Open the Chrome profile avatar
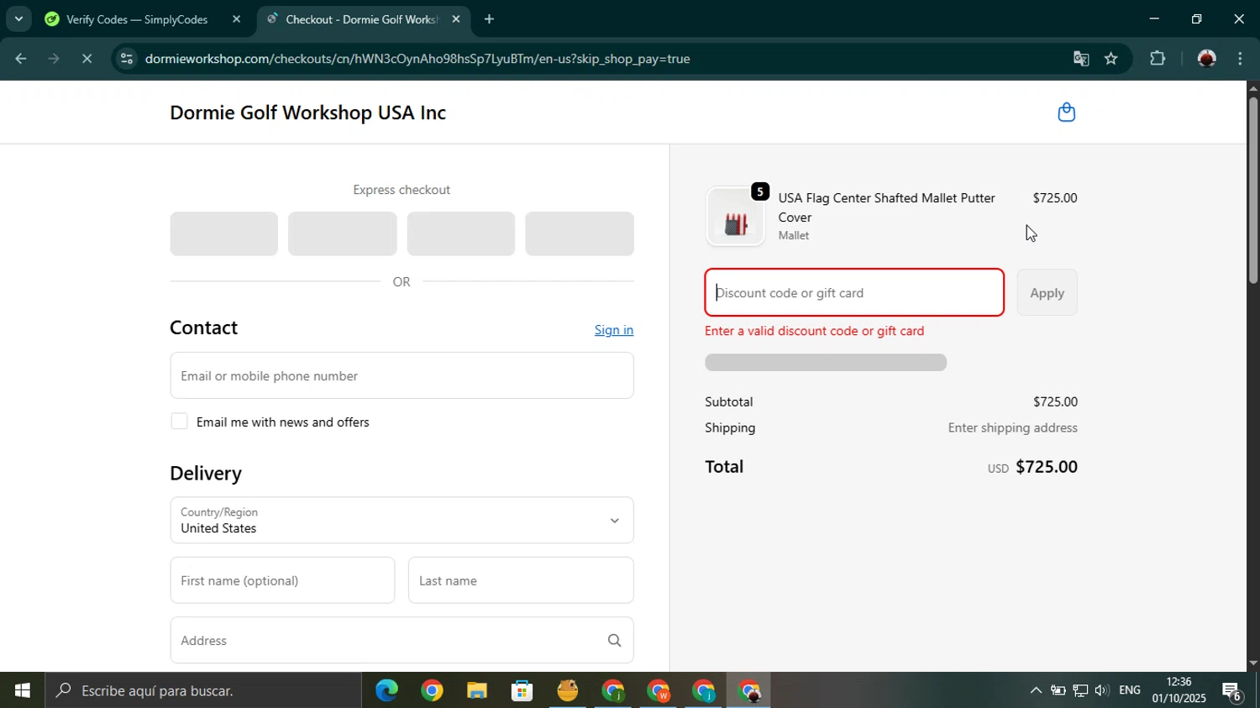The image size is (1260, 708). (x=1207, y=59)
